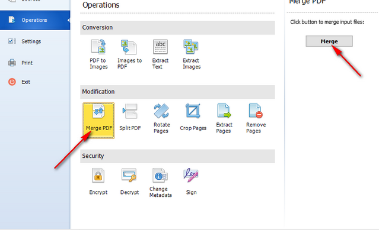Click the Security section header

click(177, 156)
